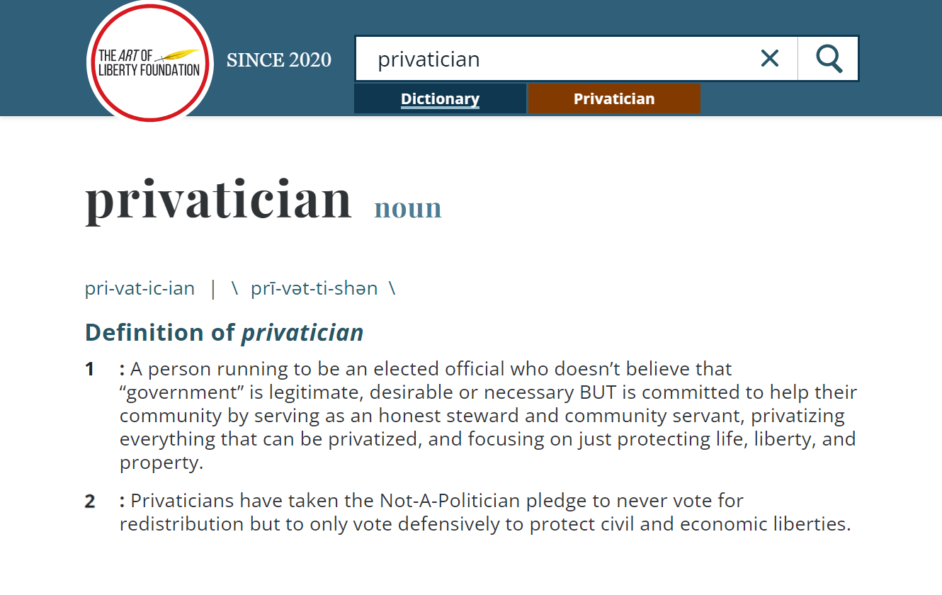
Task: Select the syllable breakdown pri-vat-ic-ian
Action: pyautogui.click(x=140, y=288)
